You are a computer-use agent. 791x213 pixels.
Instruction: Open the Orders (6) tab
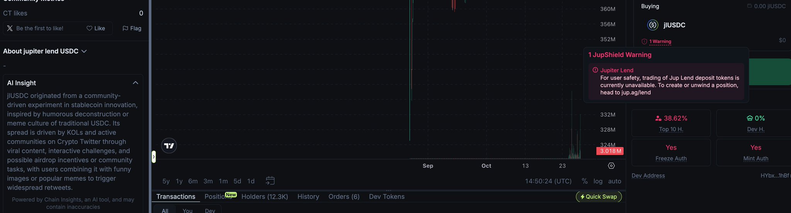[x=344, y=196]
